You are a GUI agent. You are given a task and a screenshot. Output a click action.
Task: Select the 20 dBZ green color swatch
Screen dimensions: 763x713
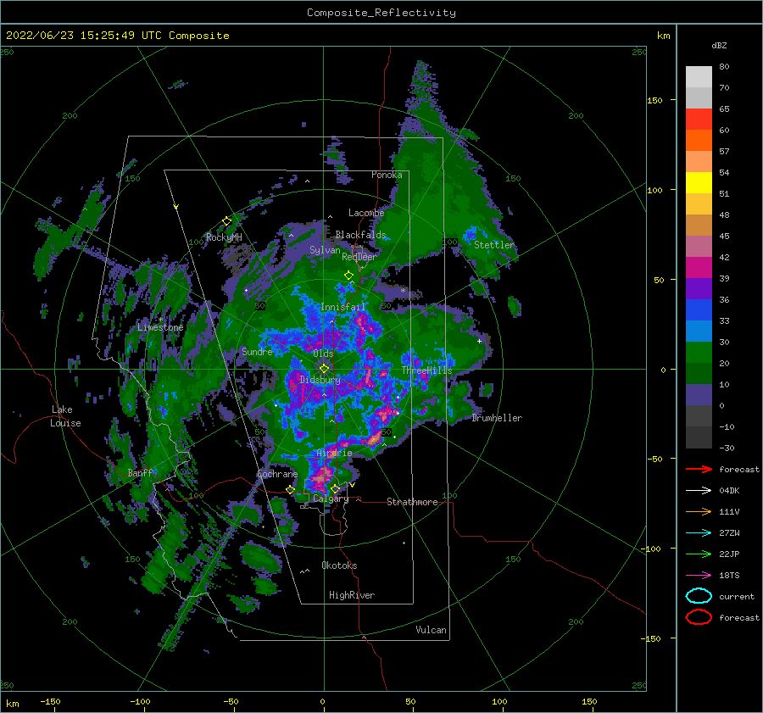pos(699,373)
